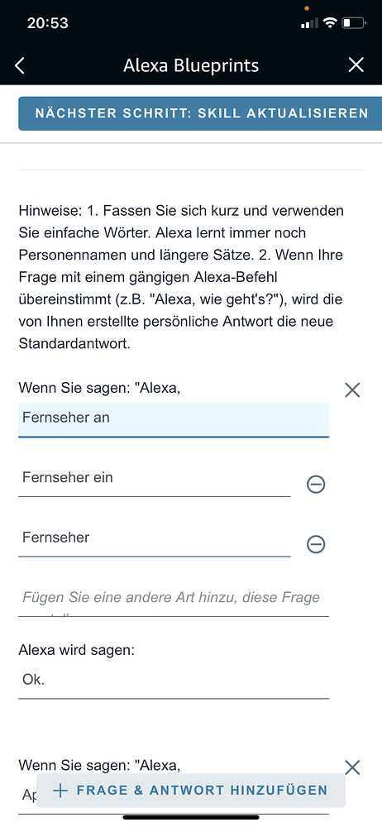The height and width of the screenshot is (827, 382).
Task: Tap the home indicator bar at bottom
Action: click(x=191, y=818)
